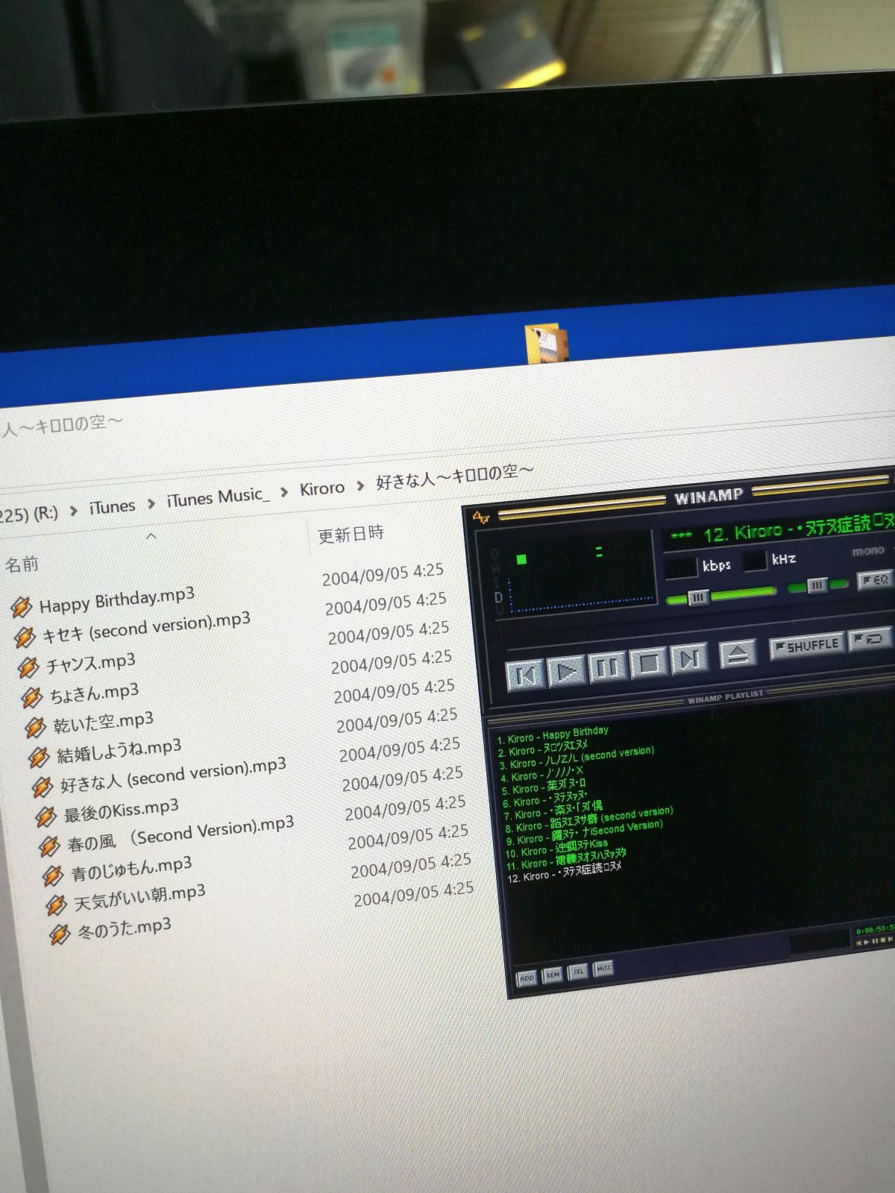
Task: Click the 好きな人～キロロの空～ breadcrumb segment
Action: click(455, 476)
